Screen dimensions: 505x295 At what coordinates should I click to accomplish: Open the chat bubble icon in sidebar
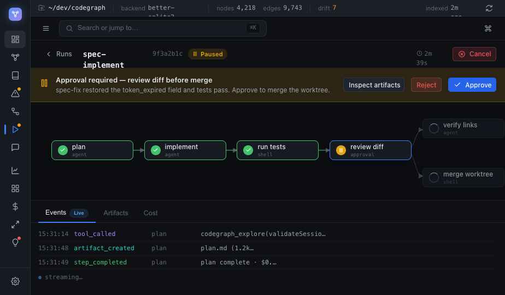coord(15,147)
